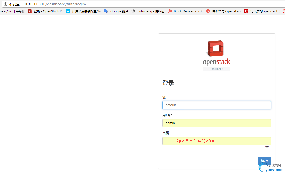Open the 每天学习openstack bookmark
This screenshot has width=285, height=174.
pyautogui.click(x=264, y=11)
